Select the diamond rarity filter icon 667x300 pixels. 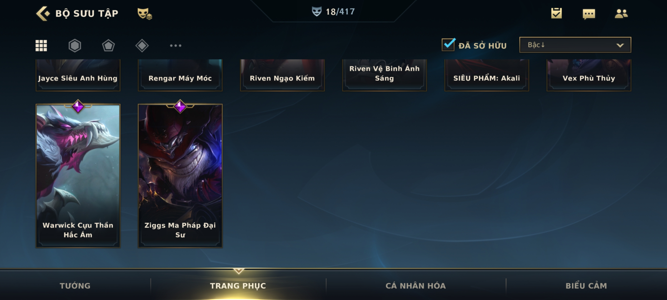142,46
